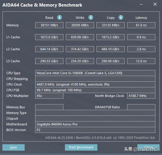Click the Latency column header
Image resolution: width=162 pixels, height=155 pixels.
[x=141, y=18]
